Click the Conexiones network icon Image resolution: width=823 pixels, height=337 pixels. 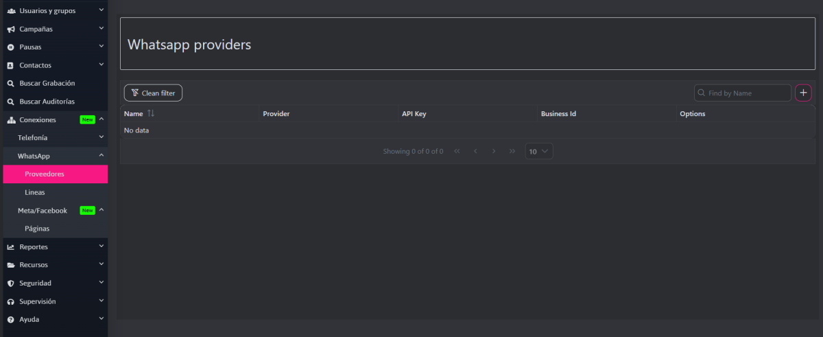point(11,119)
